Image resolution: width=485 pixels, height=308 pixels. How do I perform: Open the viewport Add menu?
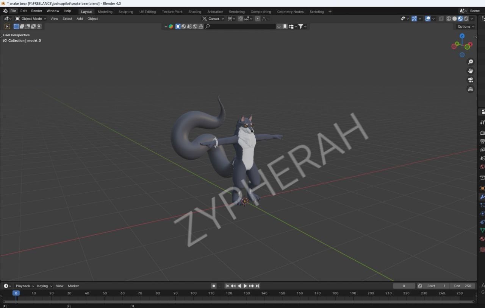point(80,19)
